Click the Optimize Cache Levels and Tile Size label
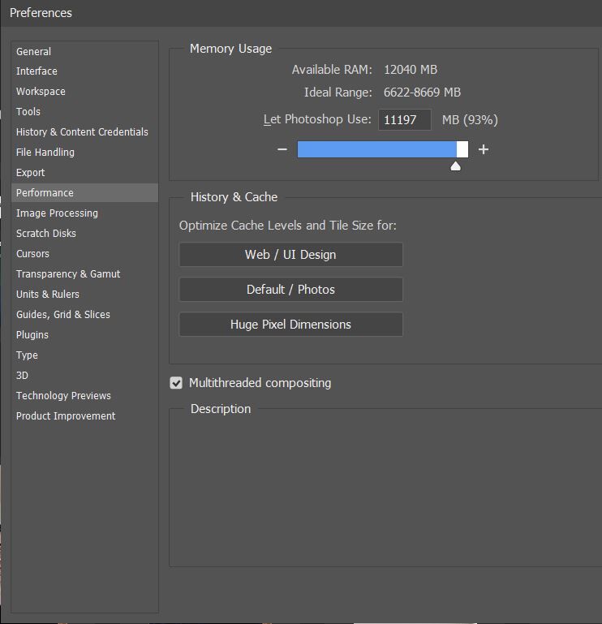Screen dimensions: 602x624 tap(288, 226)
